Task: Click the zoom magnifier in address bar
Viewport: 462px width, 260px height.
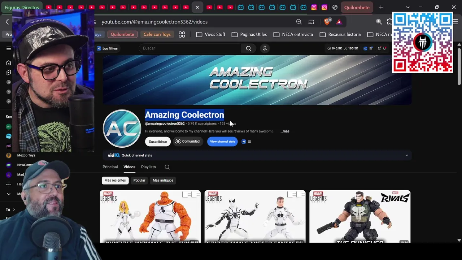Action: (x=299, y=22)
